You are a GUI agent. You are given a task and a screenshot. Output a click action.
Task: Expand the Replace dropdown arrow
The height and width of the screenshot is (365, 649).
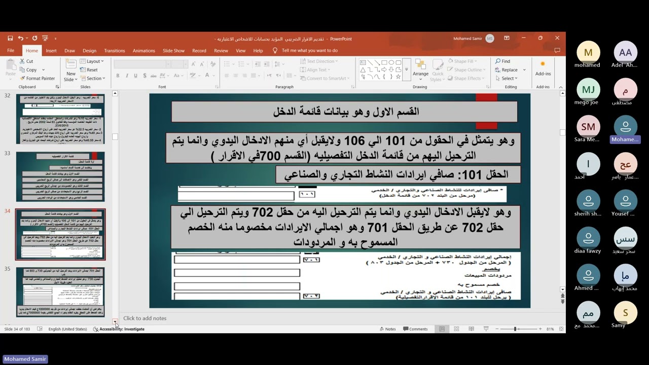(x=524, y=70)
